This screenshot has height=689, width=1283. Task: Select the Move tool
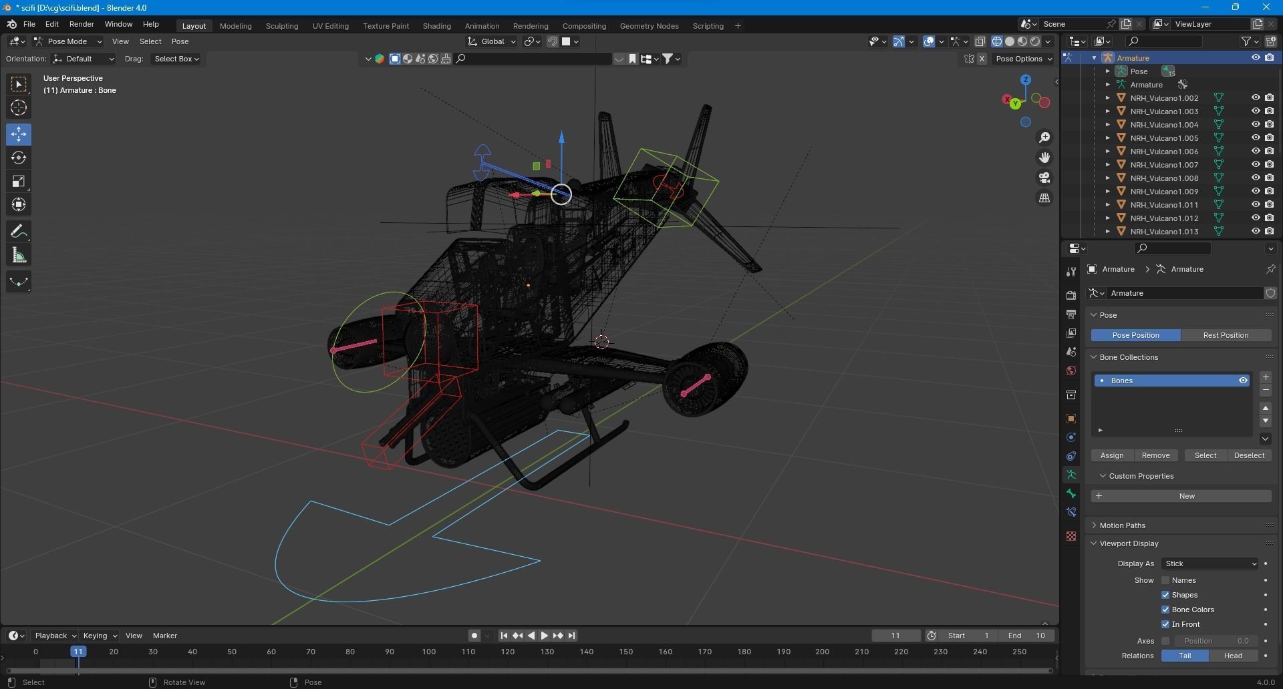(19, 134)
